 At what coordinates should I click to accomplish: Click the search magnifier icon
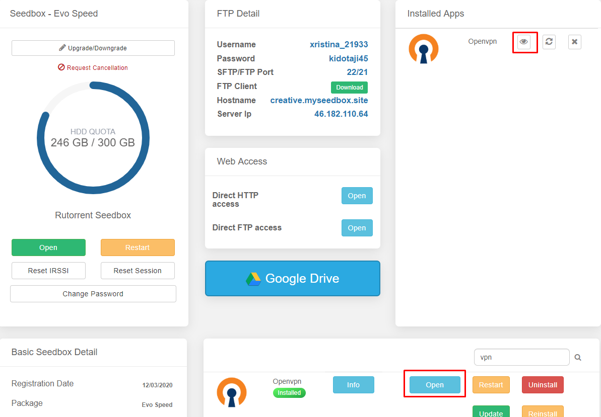(x=577, y=357)
